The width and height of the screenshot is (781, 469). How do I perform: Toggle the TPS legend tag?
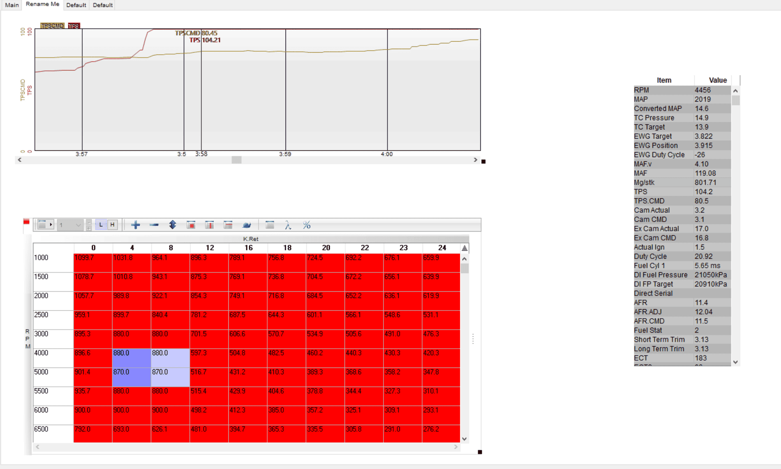point(74,25)
